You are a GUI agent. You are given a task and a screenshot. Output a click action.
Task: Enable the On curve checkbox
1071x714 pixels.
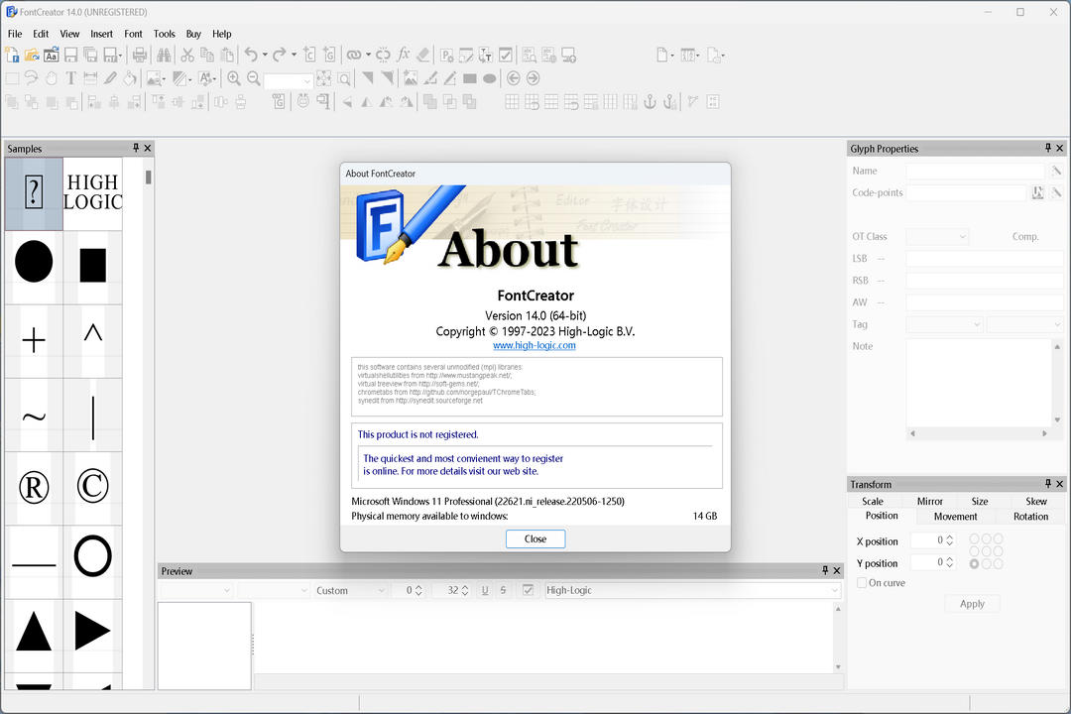point(862,583)
